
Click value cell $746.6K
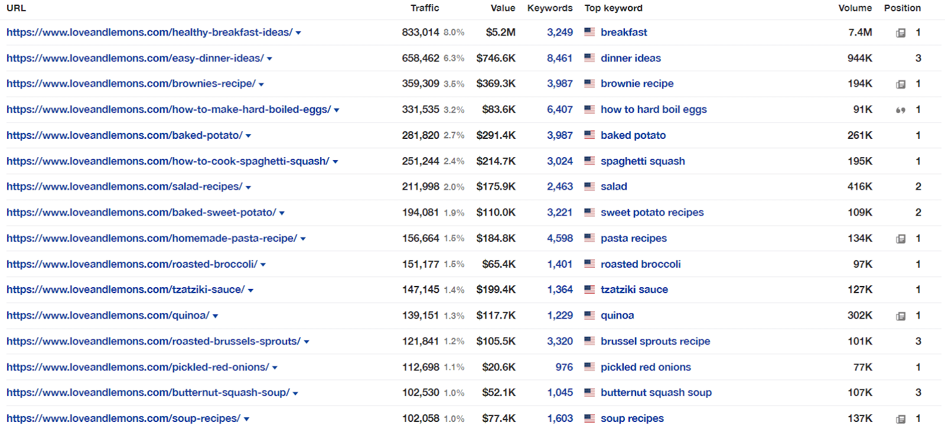tap(496, 58)
